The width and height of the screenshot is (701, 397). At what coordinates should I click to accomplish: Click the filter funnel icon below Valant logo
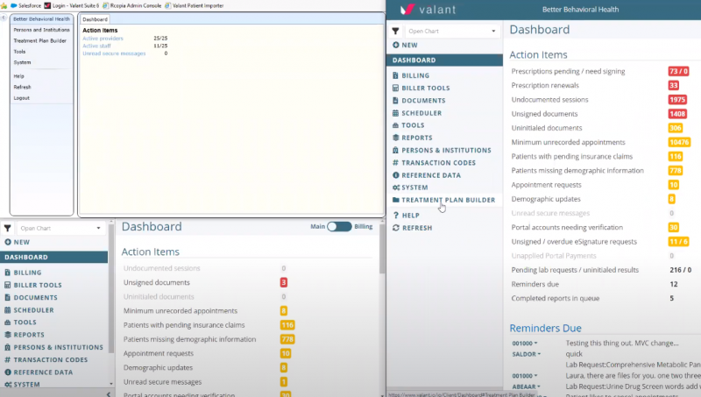coord(395,31)
